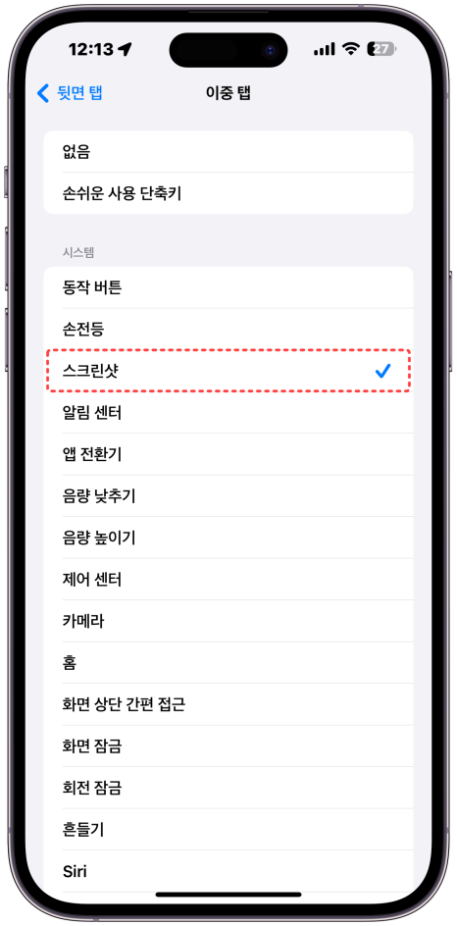
Task: Tap the location arrow status icon
Action: click(126, 49)
